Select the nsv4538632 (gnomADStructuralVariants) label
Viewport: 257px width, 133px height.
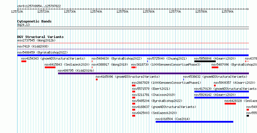215,77
